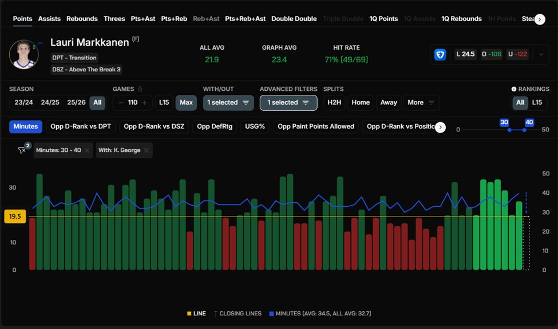Open the WITH/OUT 1 selected dropdown
The width and height of the screenshot is (558, 329).
(228, 103)
